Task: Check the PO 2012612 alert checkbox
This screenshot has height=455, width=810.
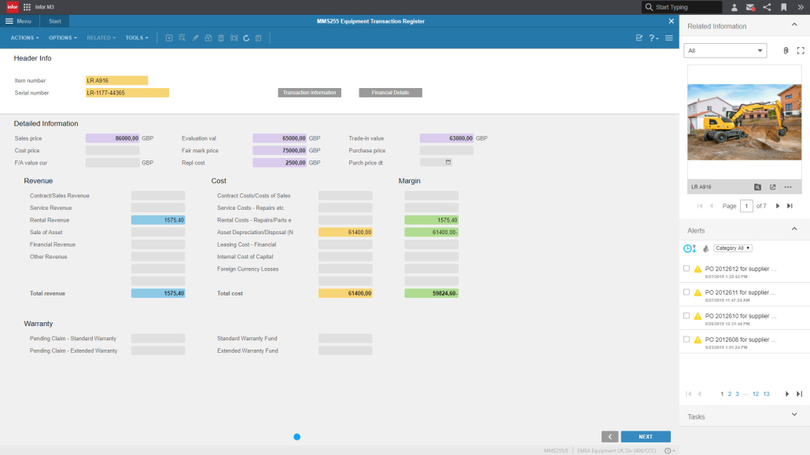Action: 687,269
